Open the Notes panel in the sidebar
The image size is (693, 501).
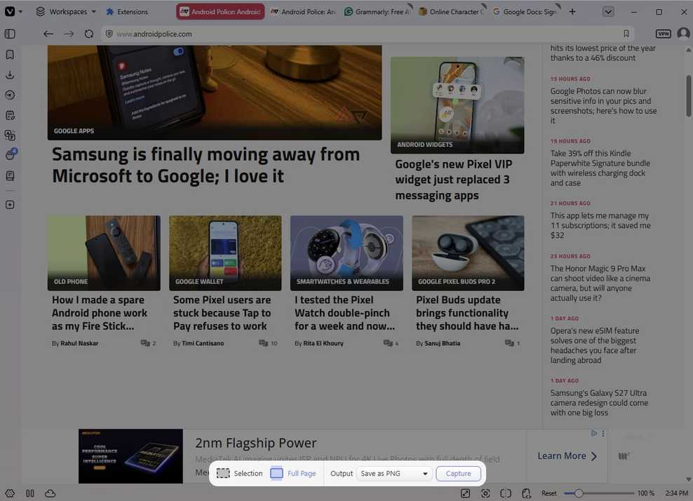[x=10, y=115]
